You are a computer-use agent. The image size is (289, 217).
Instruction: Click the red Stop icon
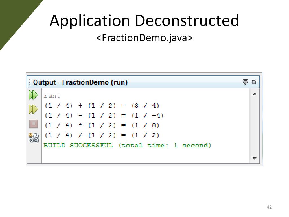tap(34, 124)
